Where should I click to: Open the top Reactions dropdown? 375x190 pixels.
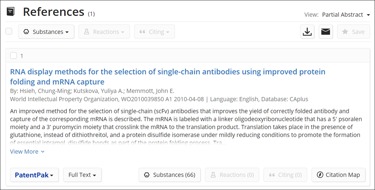click(104, 32)
